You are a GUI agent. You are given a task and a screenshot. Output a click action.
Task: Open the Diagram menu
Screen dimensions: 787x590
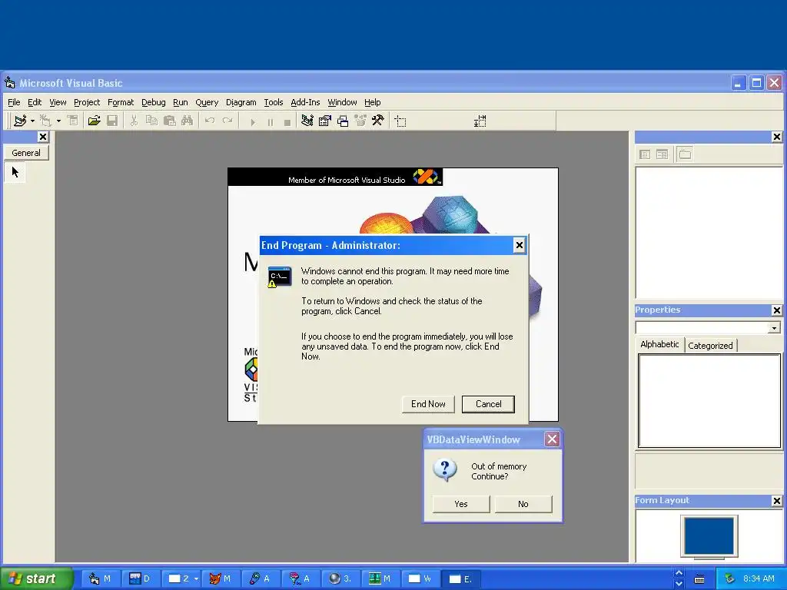241,102
